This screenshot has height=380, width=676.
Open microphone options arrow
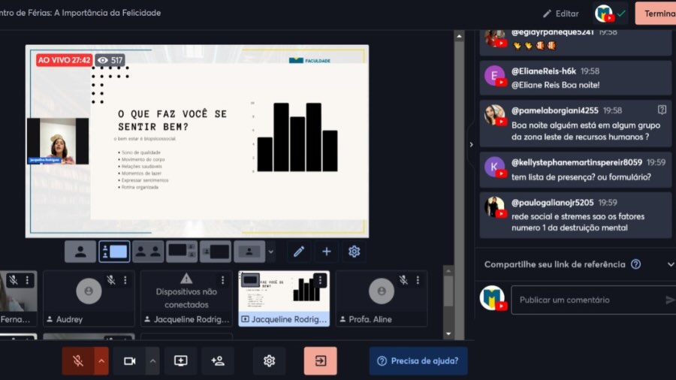coord(101,361)
